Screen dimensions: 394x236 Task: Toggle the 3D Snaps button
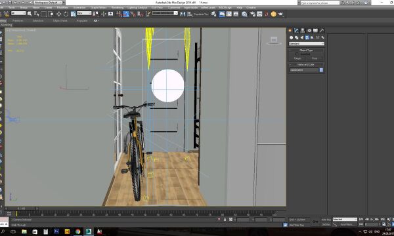(119, 14)
